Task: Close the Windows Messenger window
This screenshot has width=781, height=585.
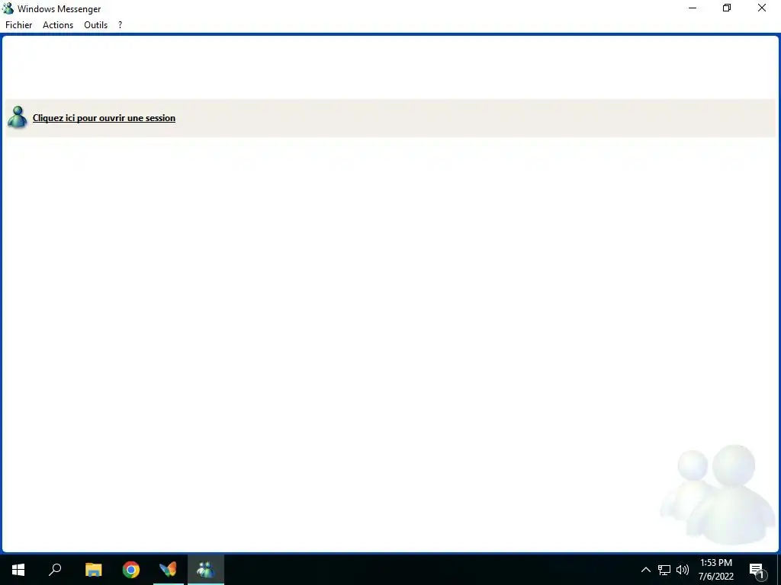Action: [x=762, y=8]
